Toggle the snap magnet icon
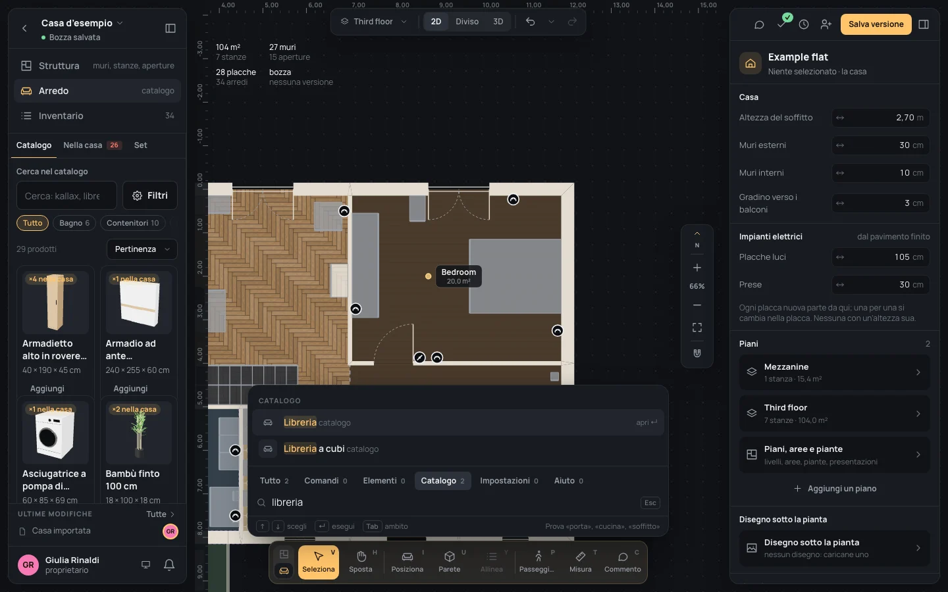 coord(697,353)
